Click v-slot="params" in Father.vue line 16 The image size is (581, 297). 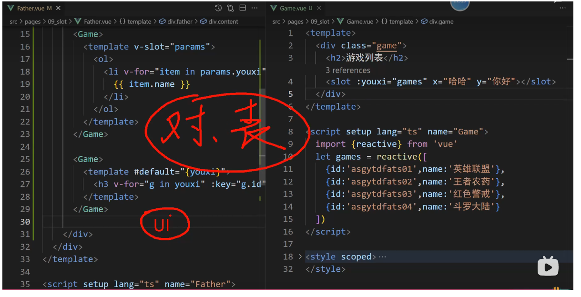[x=172, y=47]
